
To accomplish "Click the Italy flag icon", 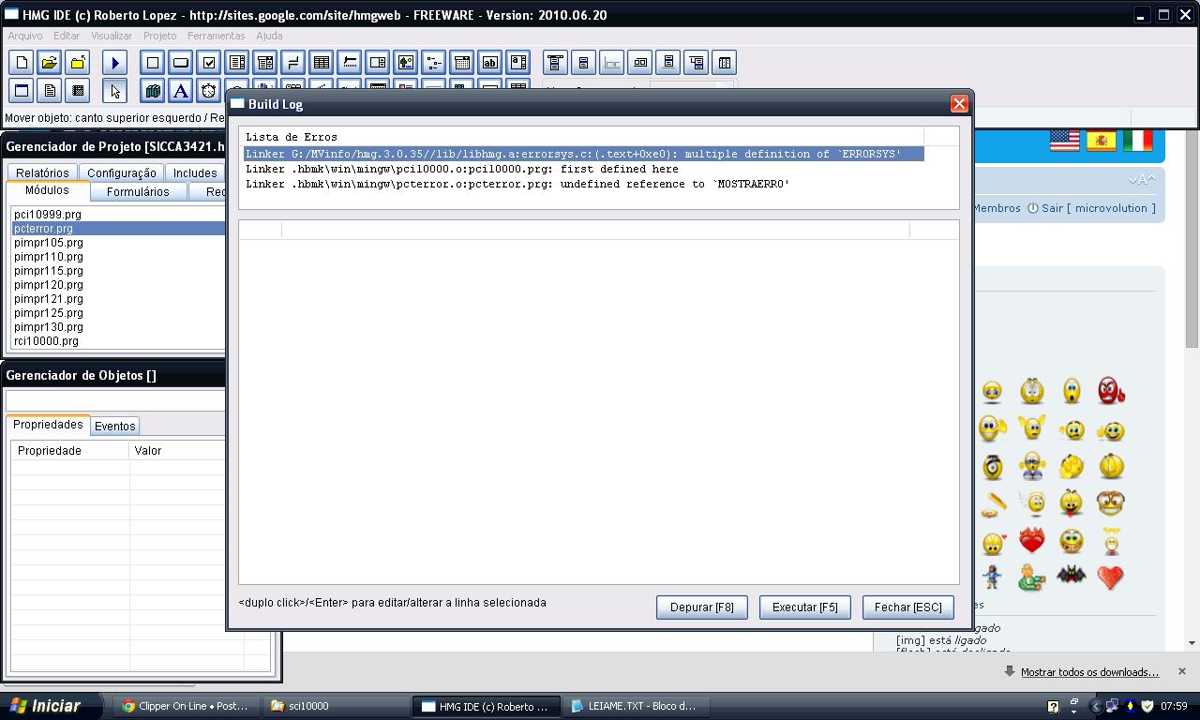I will (x=1138, y=141).
